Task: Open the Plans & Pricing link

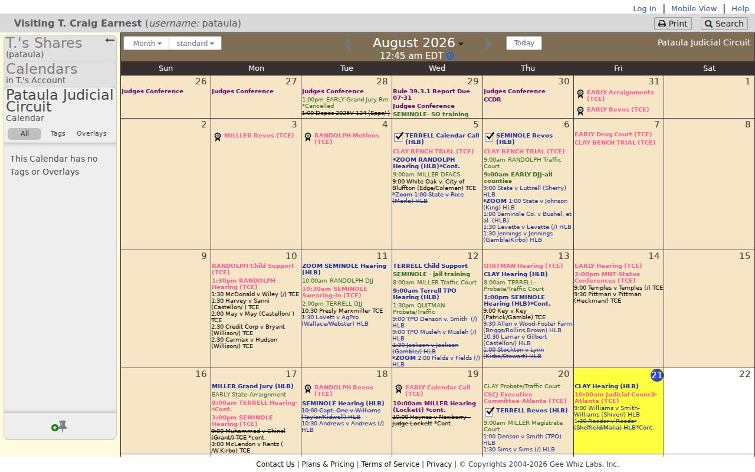Action: 328,464
